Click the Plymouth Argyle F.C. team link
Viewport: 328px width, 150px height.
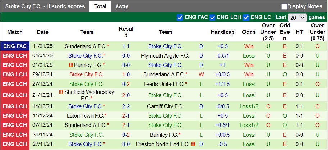(165, 56)
